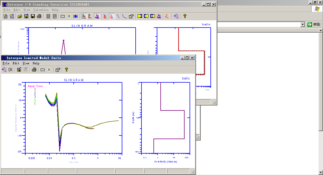Expand the address bar dropdown arrow beside 转到

coord(303,24)
